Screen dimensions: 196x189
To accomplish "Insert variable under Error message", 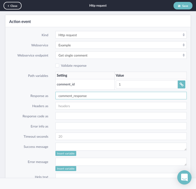I will pyautogui.click(x=66, y=169).
